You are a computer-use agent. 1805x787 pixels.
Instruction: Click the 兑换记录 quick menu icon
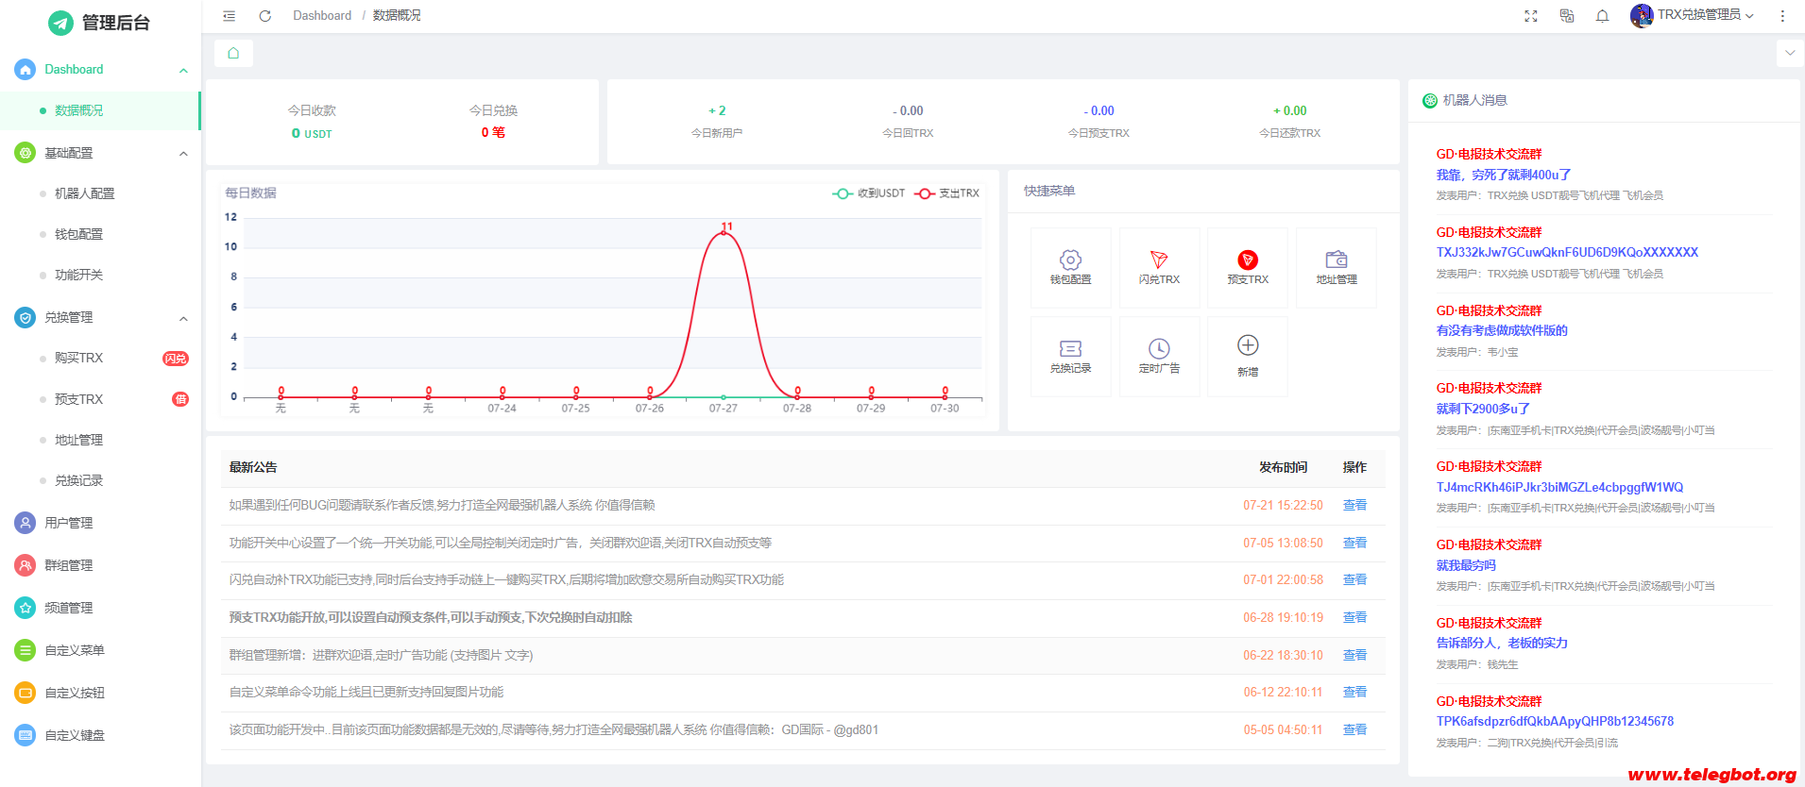click(1070, 356)
